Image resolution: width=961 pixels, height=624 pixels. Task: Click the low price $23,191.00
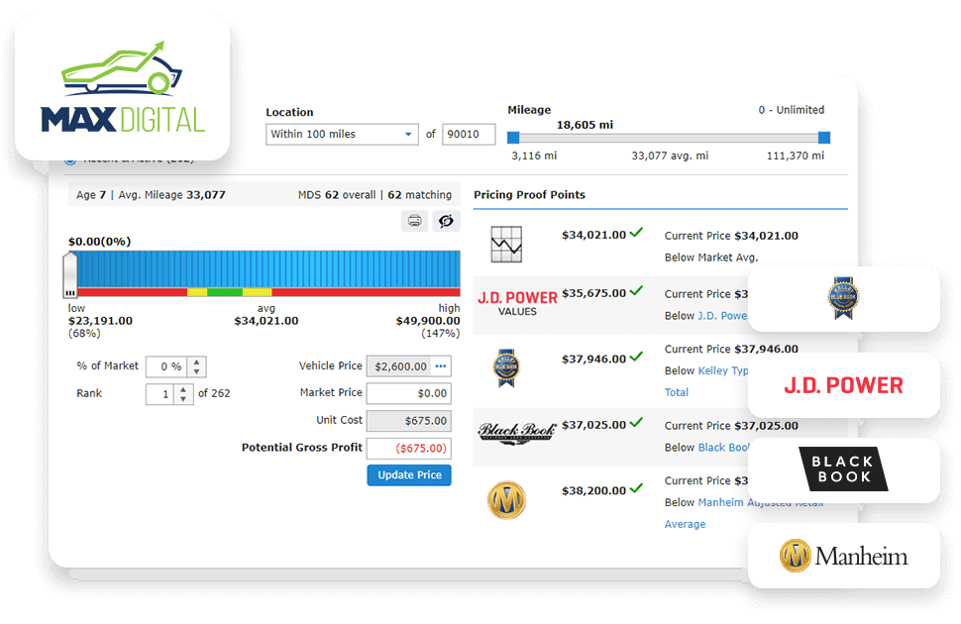(100, 321)
